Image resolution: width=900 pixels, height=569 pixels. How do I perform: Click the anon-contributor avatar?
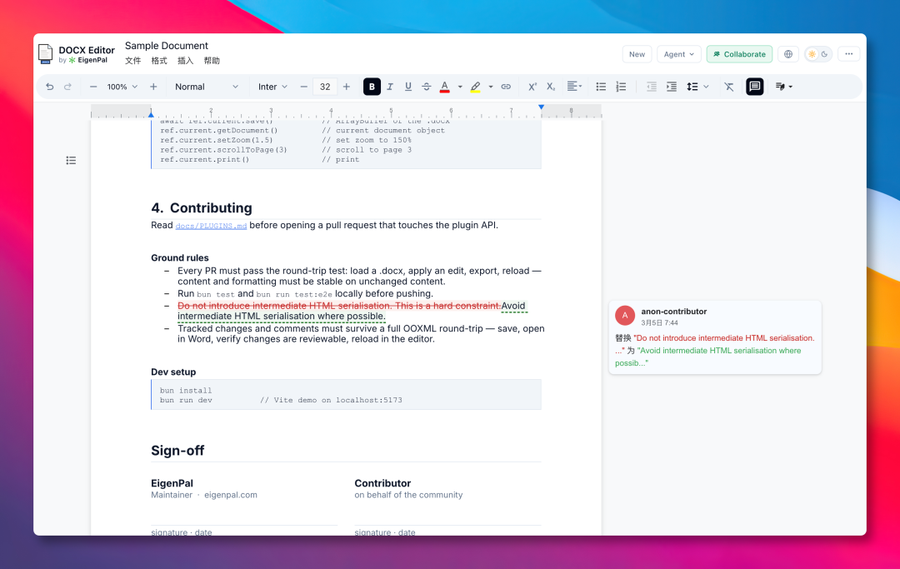[x=625, y=316]
